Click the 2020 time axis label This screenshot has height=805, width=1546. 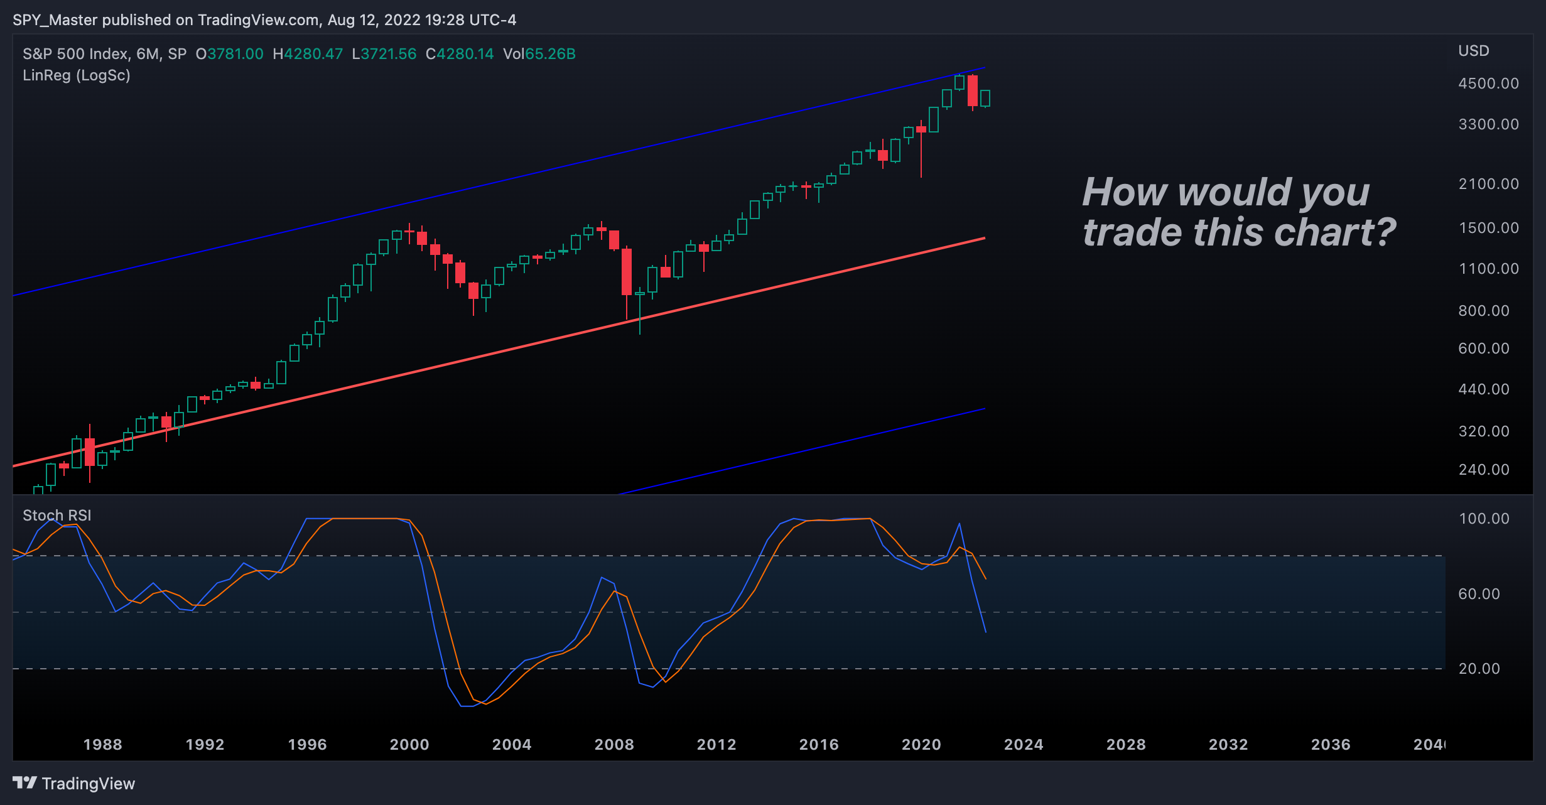click(x=921, y=745)
